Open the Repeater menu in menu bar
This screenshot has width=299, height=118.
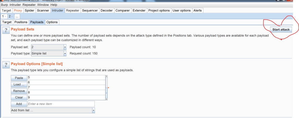click(x=29, y=5)
